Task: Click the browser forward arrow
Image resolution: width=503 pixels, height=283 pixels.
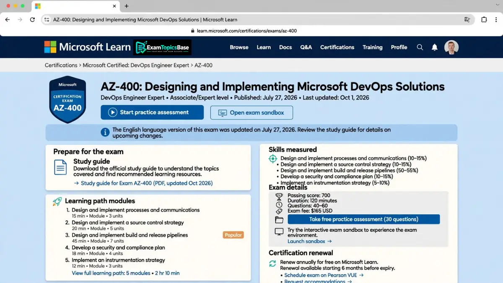Action: (20, 20)
